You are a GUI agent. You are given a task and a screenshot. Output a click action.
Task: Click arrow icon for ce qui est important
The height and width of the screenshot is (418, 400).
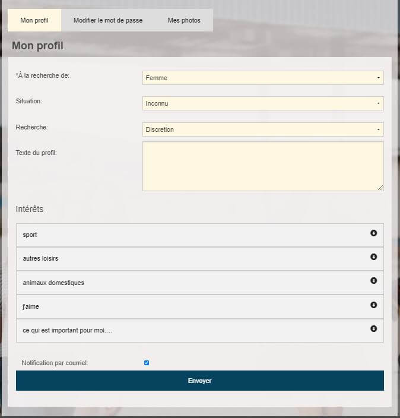(x=373, y=328)
